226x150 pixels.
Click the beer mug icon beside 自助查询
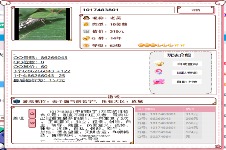(x=158, y=63)
